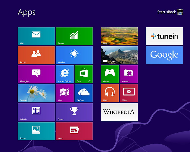
Task: Launch the Maps tile
Action: coord(65,93)
